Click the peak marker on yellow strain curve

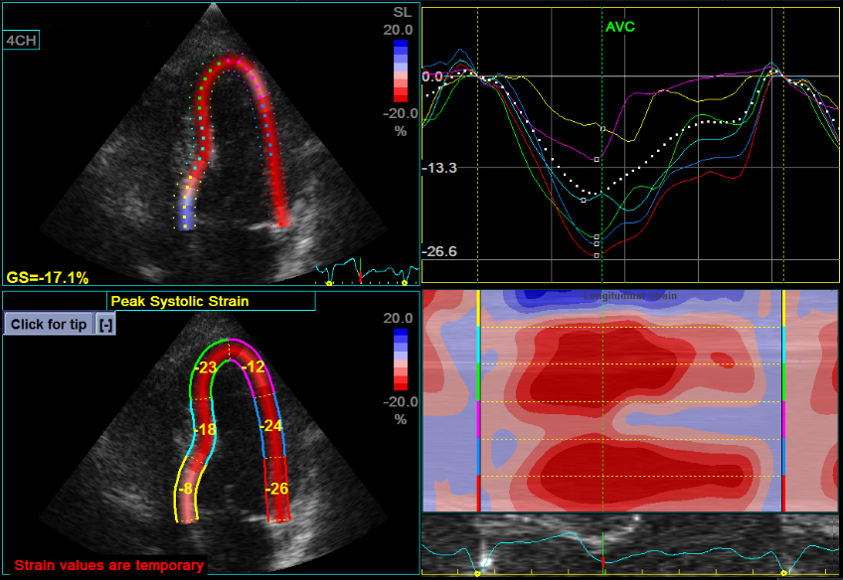(602, 128)
